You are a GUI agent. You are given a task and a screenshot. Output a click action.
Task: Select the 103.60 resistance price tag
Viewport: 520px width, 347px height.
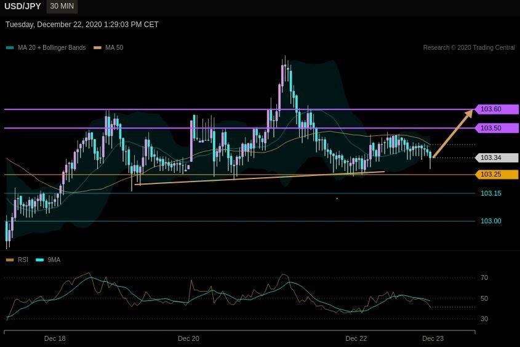pyautogui.click(x=497, y=109)
